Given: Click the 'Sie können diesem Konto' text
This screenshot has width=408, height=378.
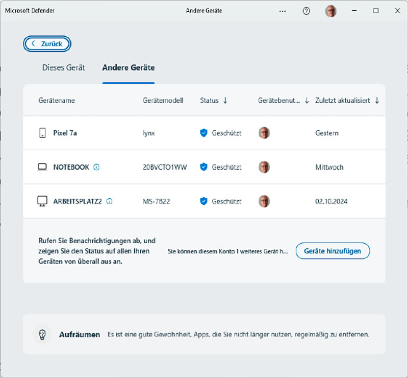Looking at the screenshot, I should (x=227, y=251).
